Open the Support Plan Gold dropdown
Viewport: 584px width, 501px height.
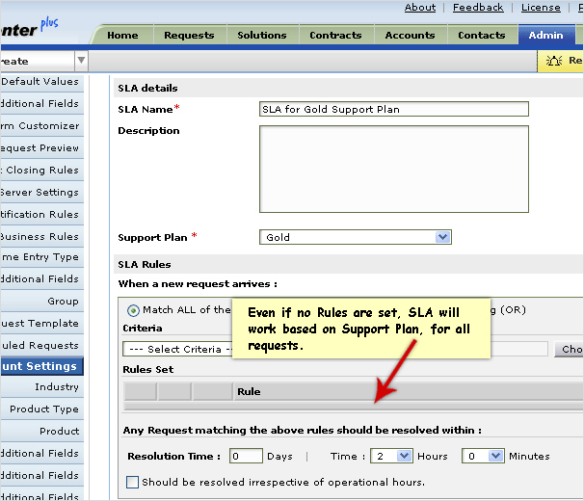[356, 237]
